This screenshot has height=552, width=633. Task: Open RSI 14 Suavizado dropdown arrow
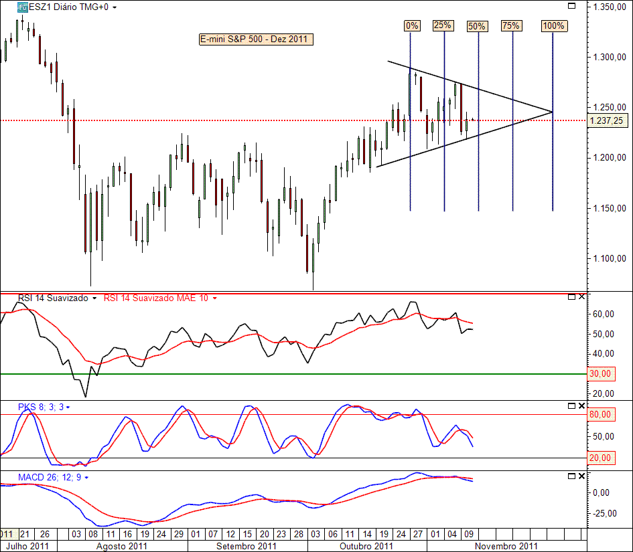pos(94,298)
